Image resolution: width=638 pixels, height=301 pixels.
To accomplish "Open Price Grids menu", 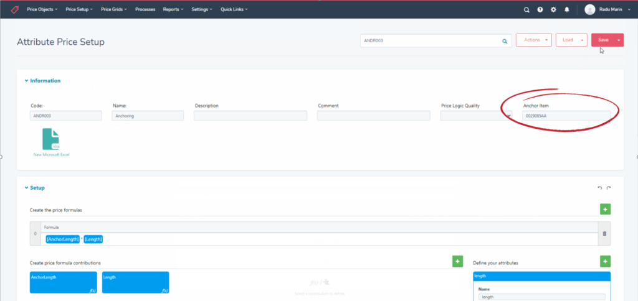I will point(115,9).
